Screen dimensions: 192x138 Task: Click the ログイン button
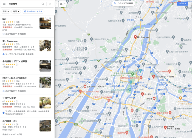[182, 4]
